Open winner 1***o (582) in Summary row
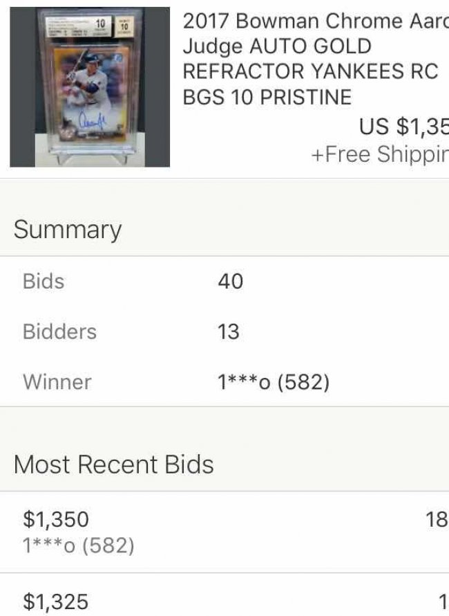449x616 pixels. point(274,382)
